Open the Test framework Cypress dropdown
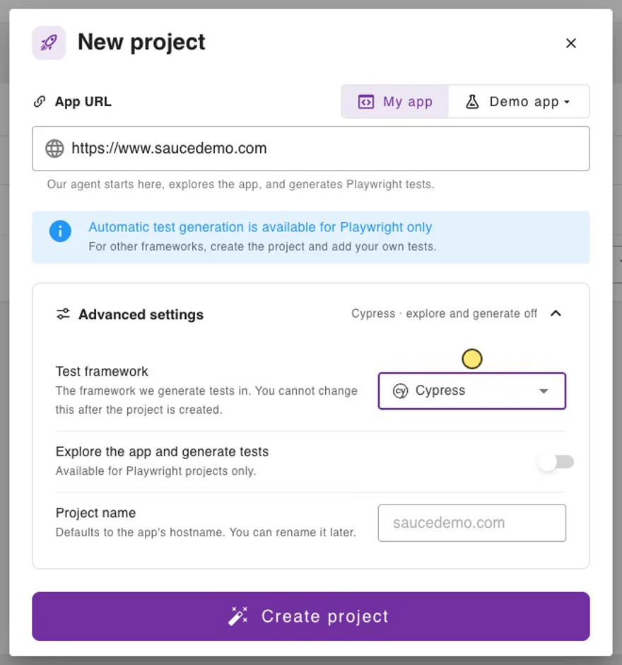This screenshot has height=665, width=622. tap(472, 391)
